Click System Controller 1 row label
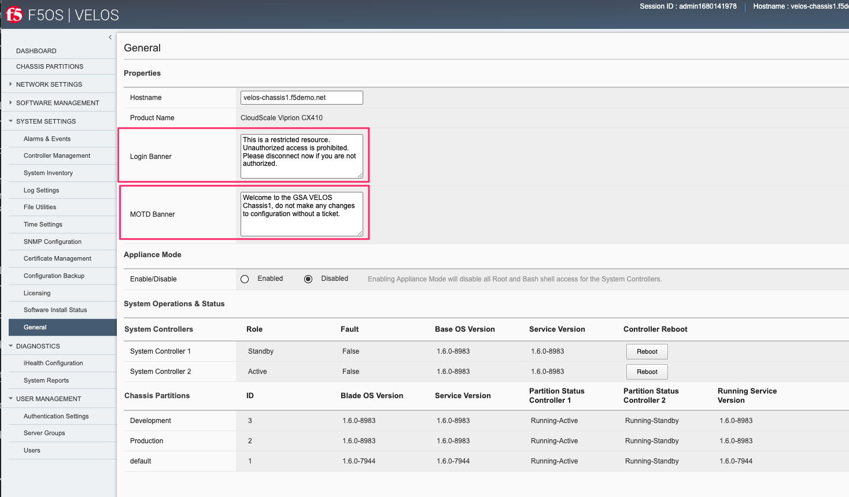849x497 pixels. tap(160, 351)
